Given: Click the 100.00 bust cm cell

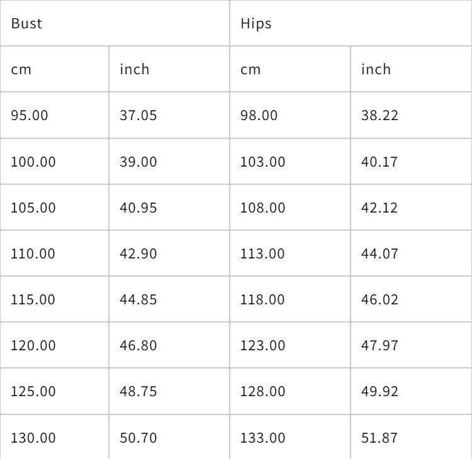Looking at the screenshot, I should (x=33, y=162).
